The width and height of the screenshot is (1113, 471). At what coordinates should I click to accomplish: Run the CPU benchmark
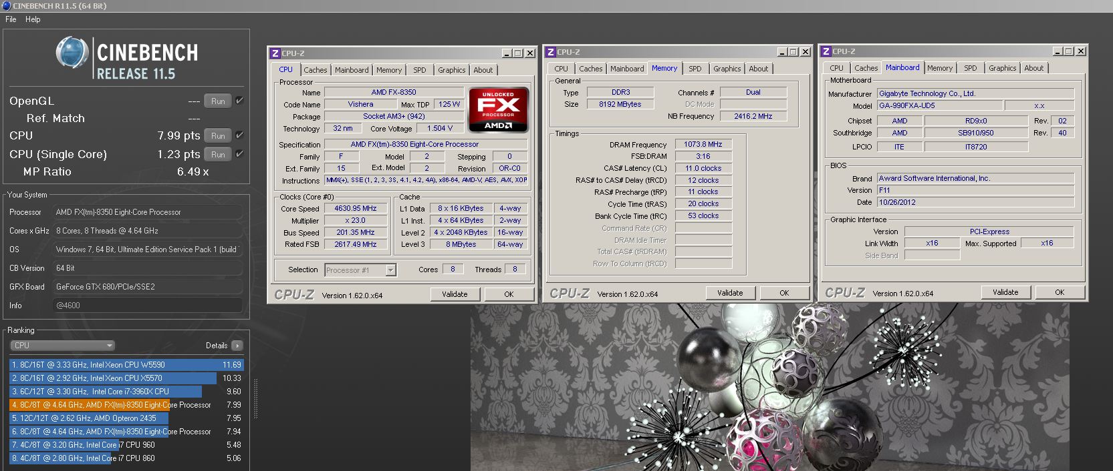(218, 135)
